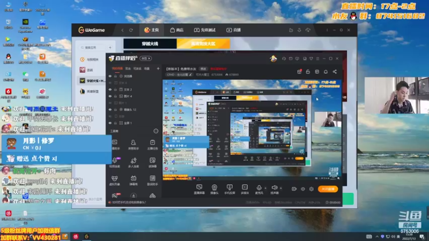Add a new scene with plus button
This screenshot has width=429, height=241.
[x=158, y=69]
